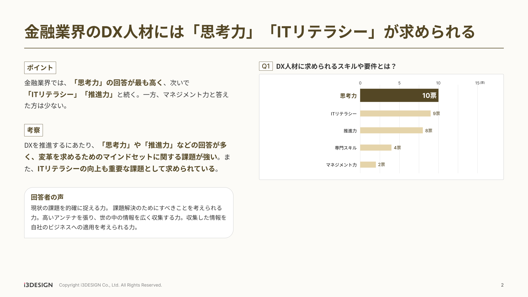Select the short マネジメント力 bar

click(368, 164)
